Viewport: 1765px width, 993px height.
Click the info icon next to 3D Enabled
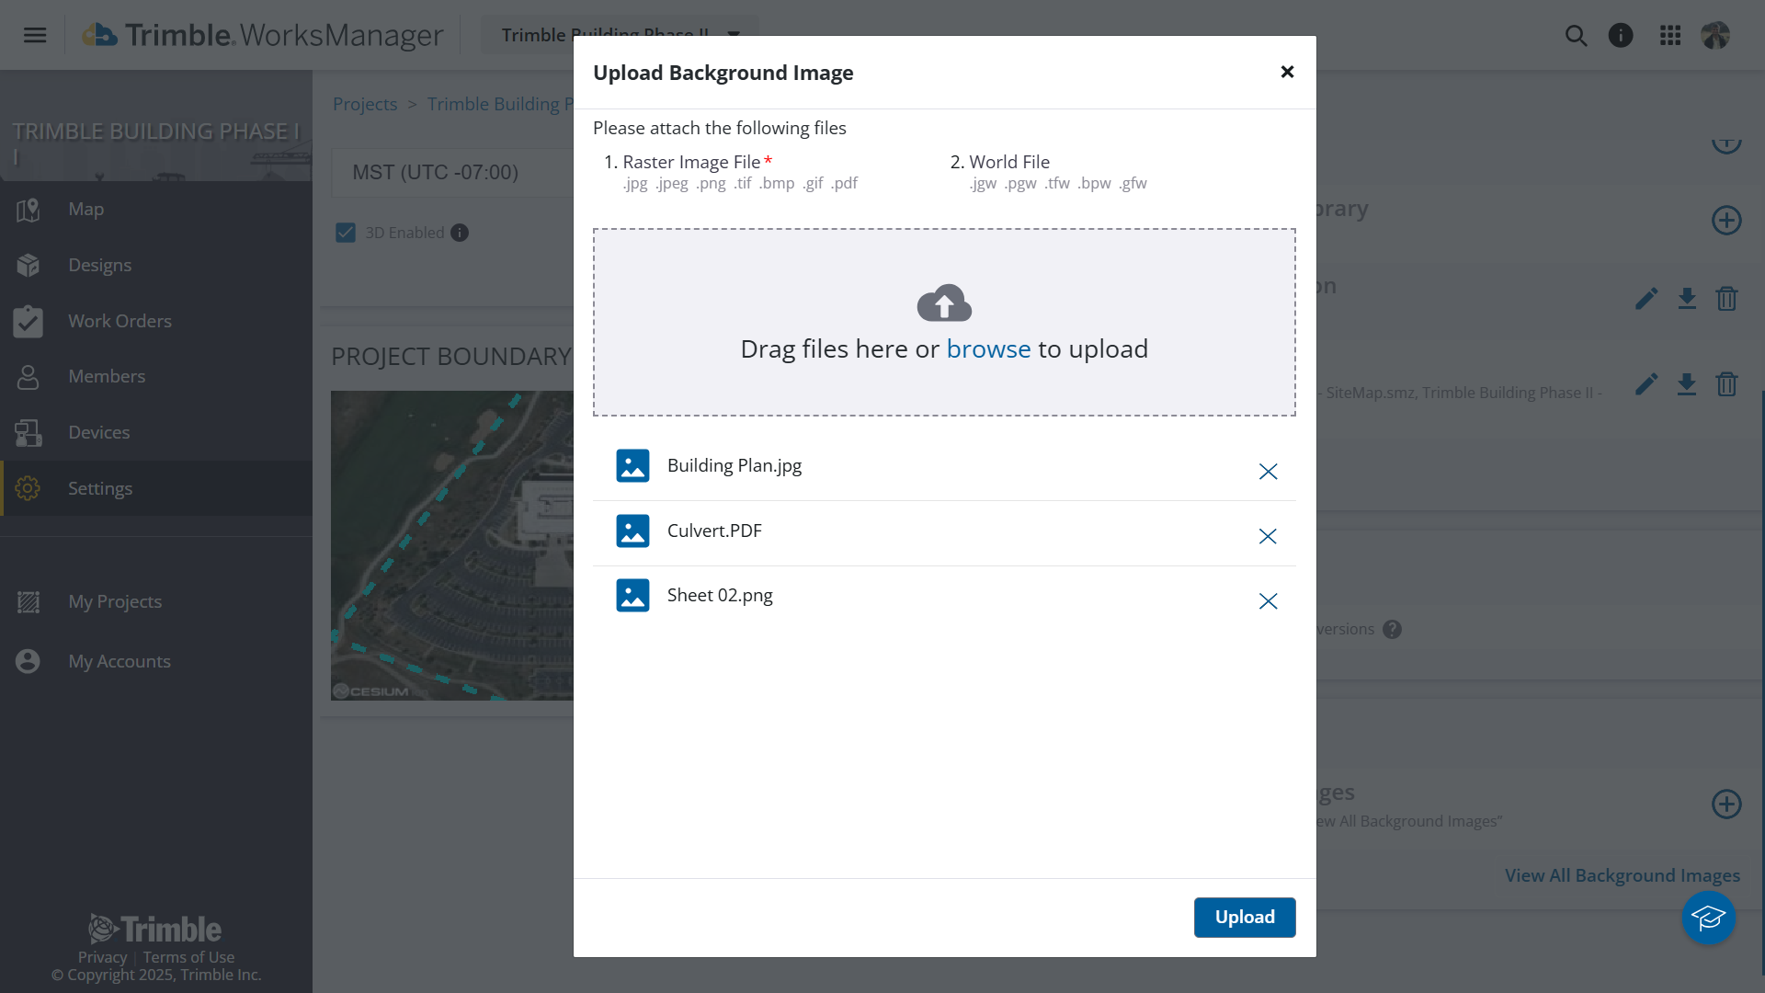coord(460,233)
